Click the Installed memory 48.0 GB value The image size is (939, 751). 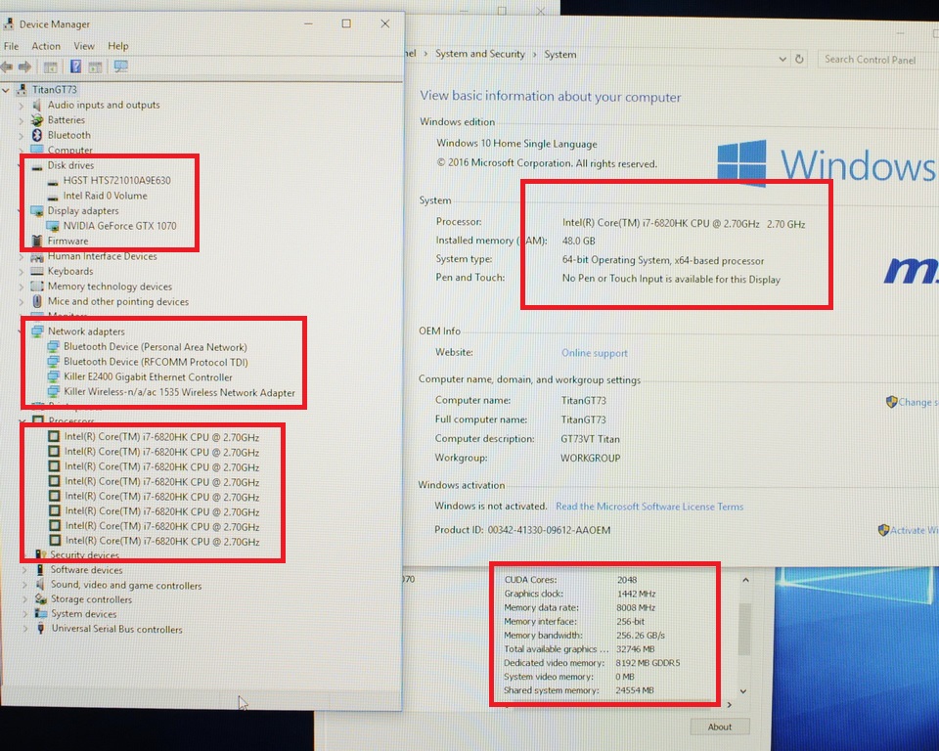pos(578,242)
